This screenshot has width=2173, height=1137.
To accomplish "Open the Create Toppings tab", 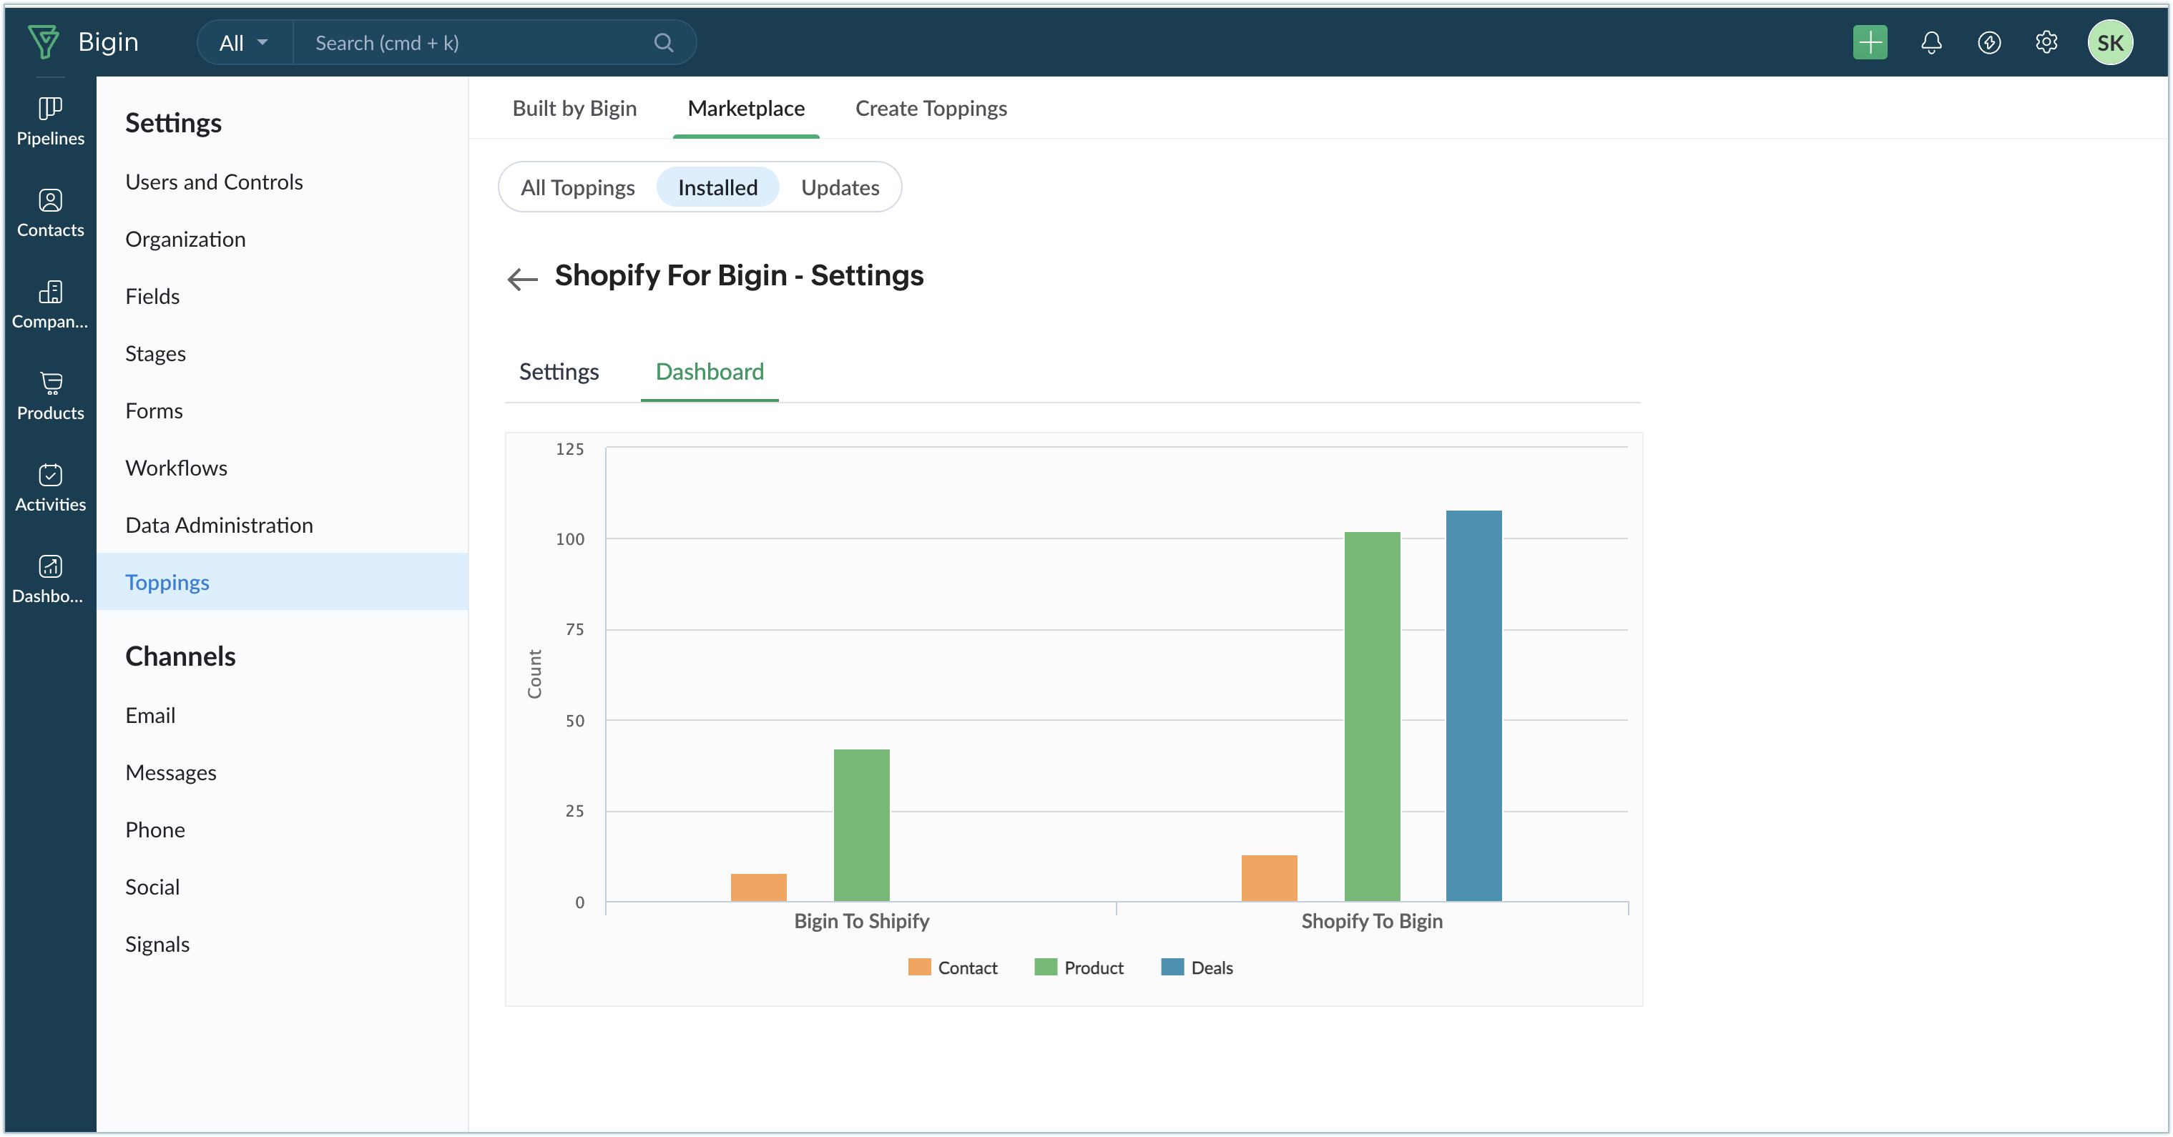I will 931,108.
